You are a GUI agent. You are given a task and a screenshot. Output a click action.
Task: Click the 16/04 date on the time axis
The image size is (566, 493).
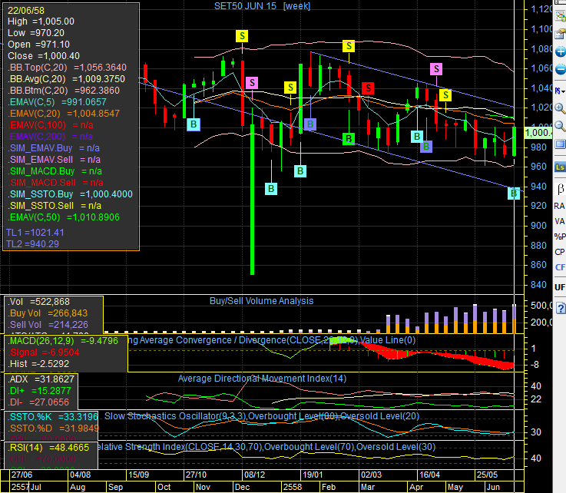[429, 475]
